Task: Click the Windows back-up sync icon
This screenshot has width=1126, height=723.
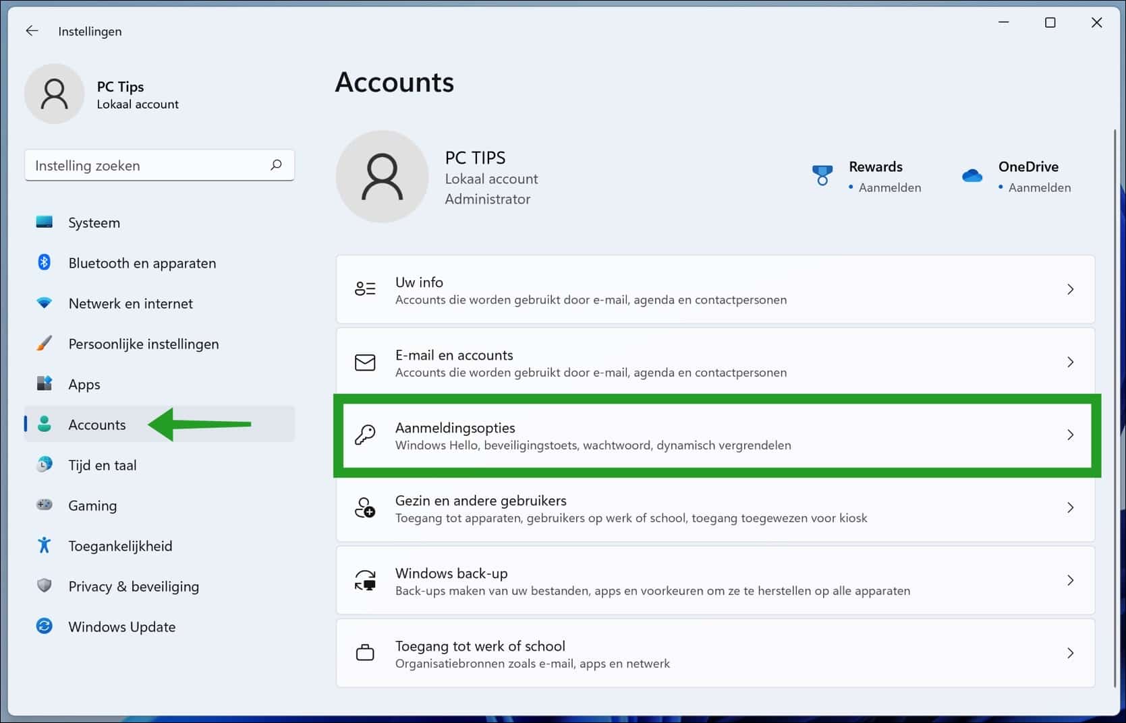Action: pyautogui.click(x=365, y=580)
